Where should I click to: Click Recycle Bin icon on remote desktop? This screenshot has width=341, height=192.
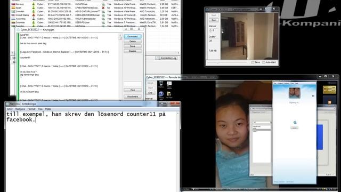(161, 84)
